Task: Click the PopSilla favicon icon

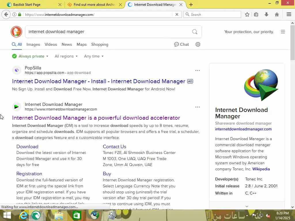Action: (x=16, y=70)
